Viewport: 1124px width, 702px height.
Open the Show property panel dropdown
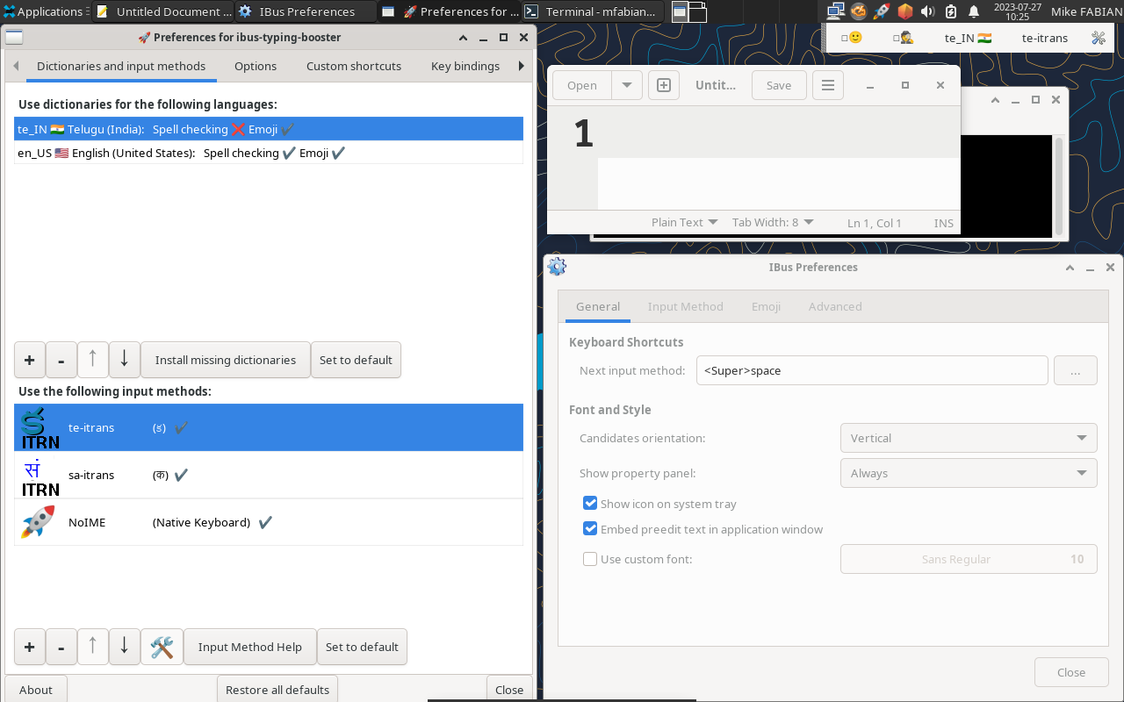pyautogui.click(x=969, y=473)
